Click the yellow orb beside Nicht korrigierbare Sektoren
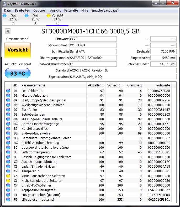Image resolution: width=180 pixels, height=207 pixels. coord(8,180)
